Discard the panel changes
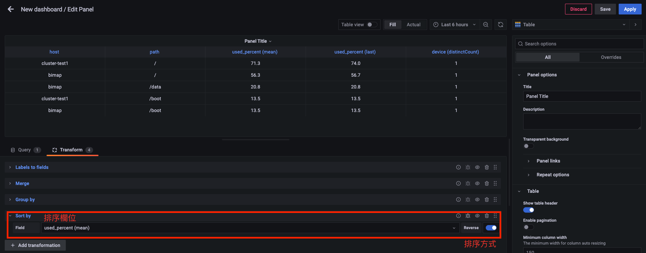The image size is (646, 253). tap(578, 9)
